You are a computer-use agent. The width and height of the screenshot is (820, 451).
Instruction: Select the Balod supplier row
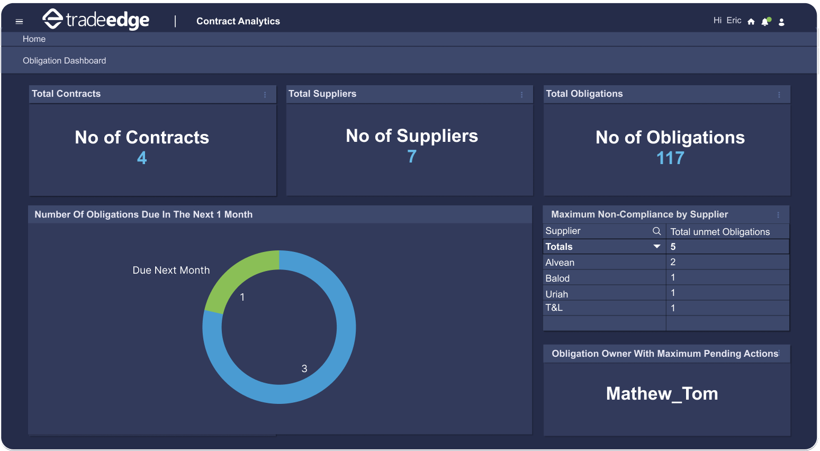(557, 278)
